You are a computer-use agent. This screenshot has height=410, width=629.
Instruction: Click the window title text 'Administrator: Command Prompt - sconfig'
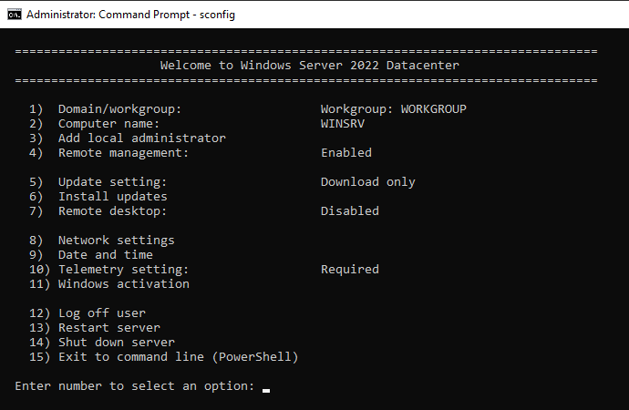coord(131,14)
